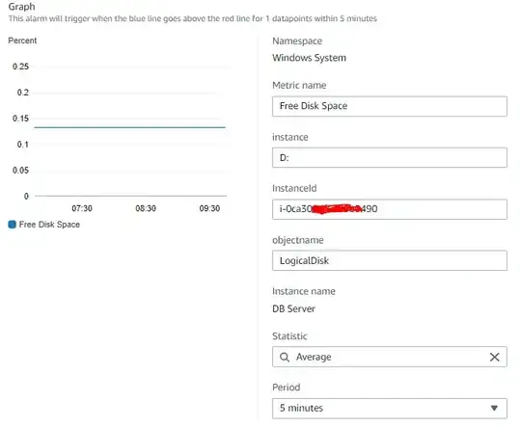This screenshot has width=521, height=428.
Task: Click the 0.1 y-axis value
Action: (23, 144)
